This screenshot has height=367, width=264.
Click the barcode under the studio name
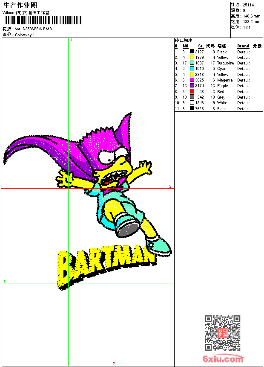pyautogui.click(x=42, y=20)
